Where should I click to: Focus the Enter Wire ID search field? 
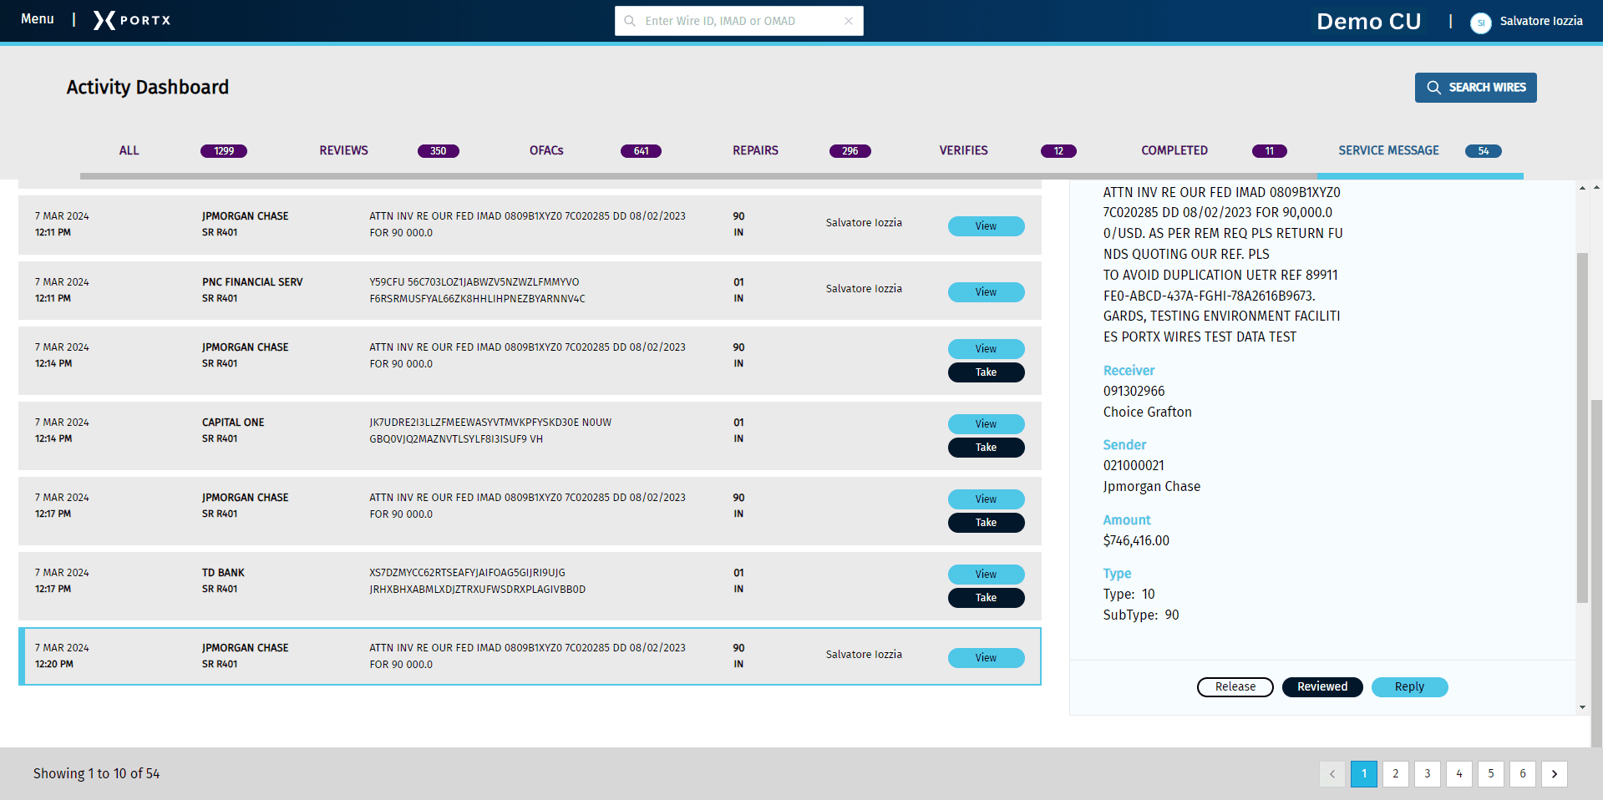pyautogui.click(x=738, y=21)
